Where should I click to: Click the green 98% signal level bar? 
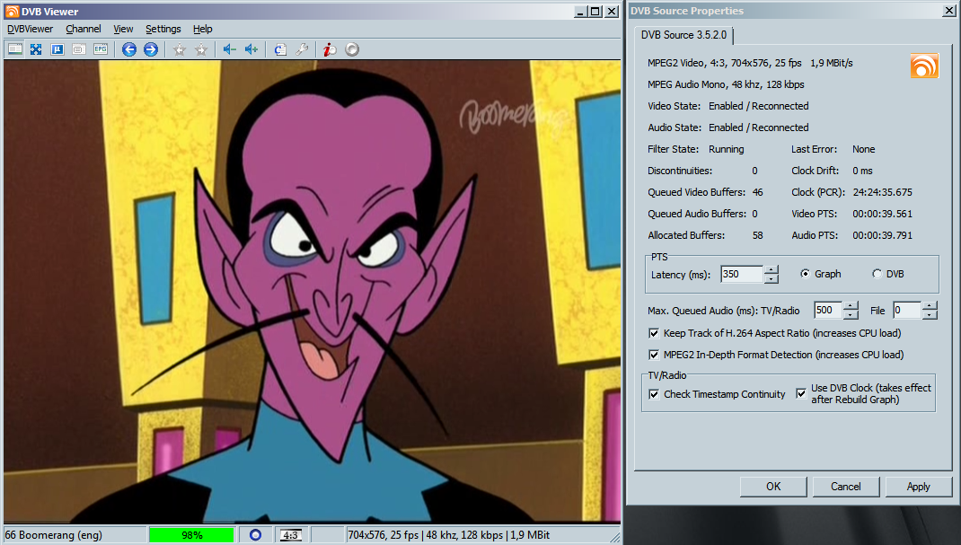192,535
